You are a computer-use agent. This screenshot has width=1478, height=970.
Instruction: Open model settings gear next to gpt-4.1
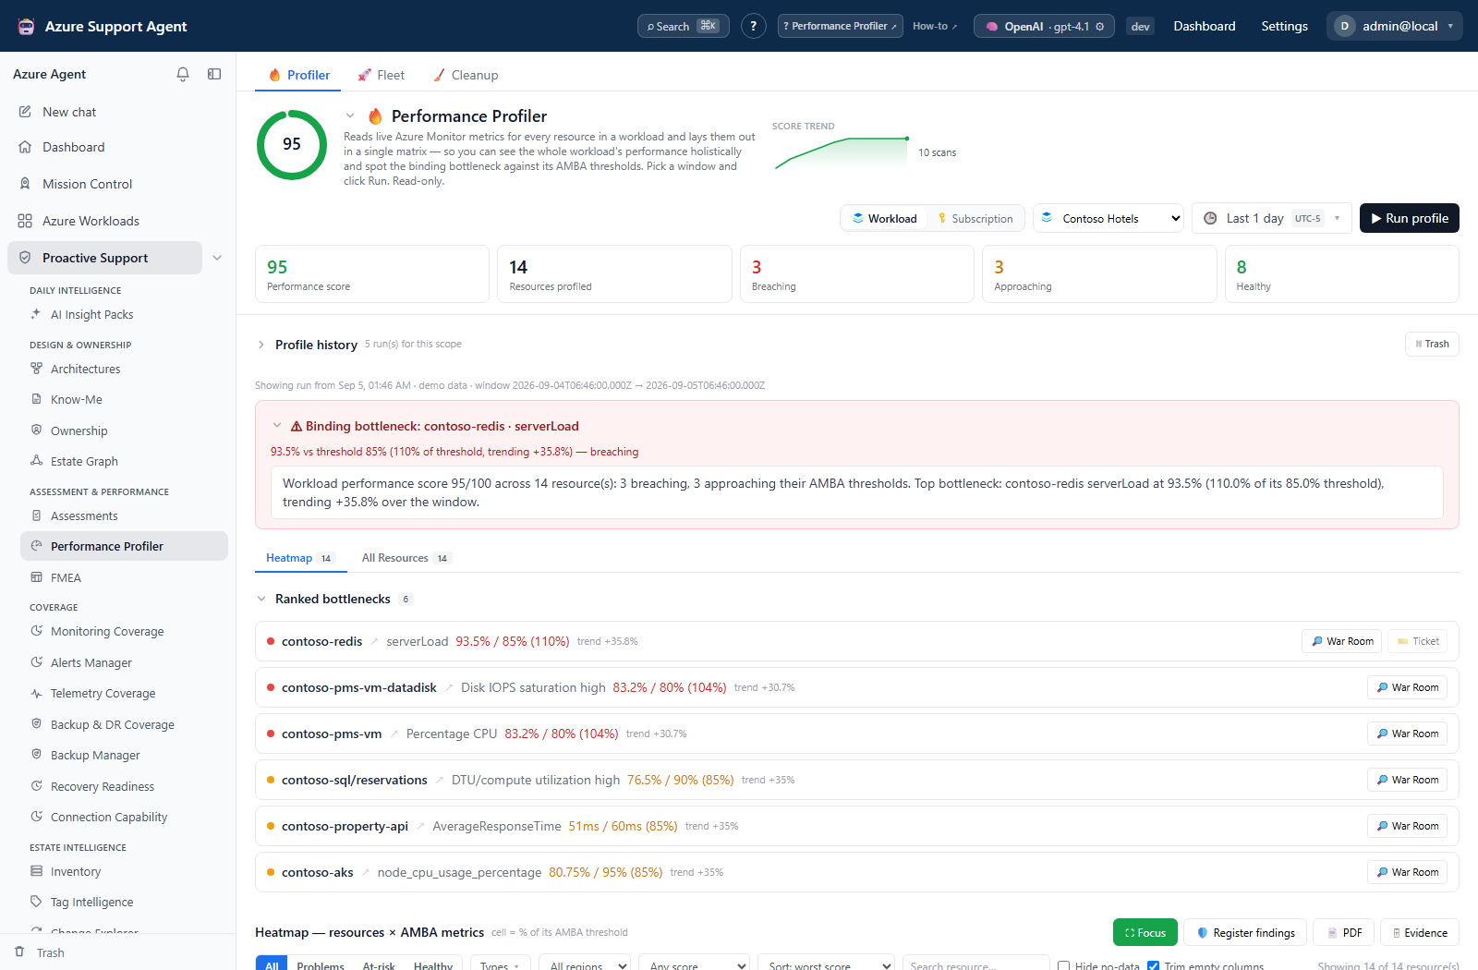point(1099,27)
